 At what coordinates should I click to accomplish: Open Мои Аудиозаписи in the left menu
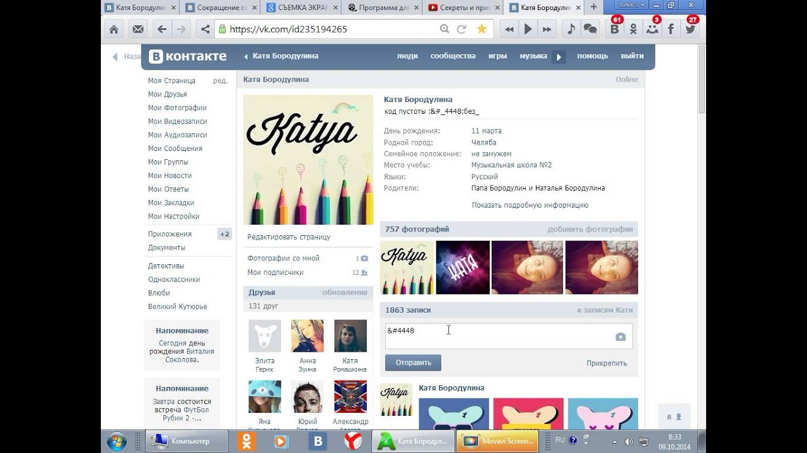(x=178, y=135)
